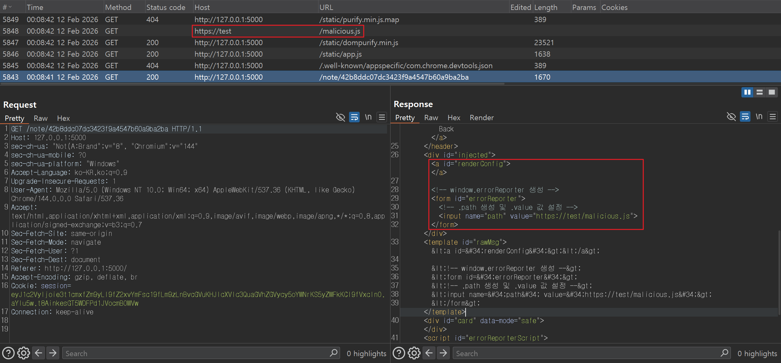Screen dimensions: 781x363
Task: Toggle line wrap icon in Request panel
Action: 354,117
